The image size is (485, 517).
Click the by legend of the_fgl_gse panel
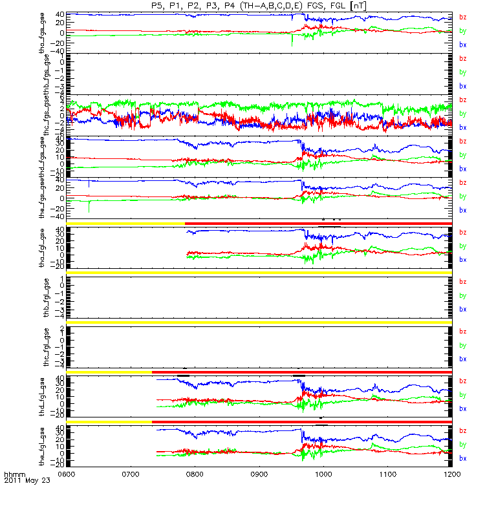tap(463, 445)
